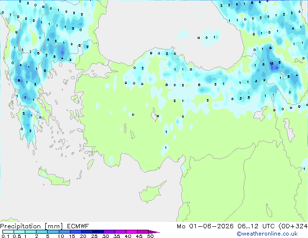Click the '[mm]' unit label
Image resolution: width=308 pixels, height=238 pixels.
[54, 226]
